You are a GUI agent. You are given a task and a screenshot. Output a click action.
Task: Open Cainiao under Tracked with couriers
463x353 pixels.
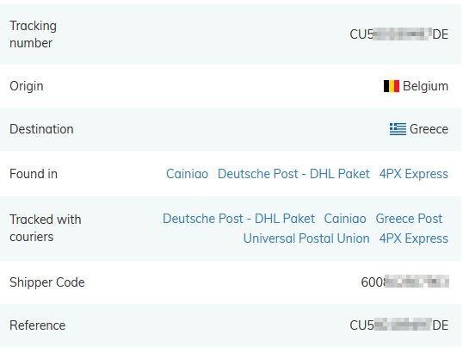coord(345,219)
